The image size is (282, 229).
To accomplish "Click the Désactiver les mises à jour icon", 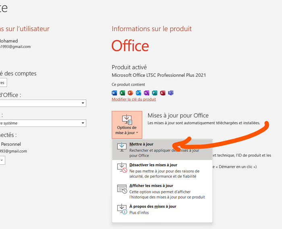I will point(122,168).
